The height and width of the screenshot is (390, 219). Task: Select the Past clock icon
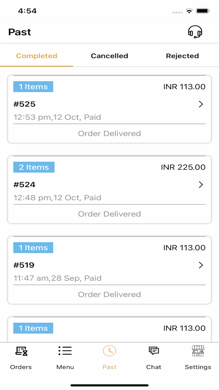109,351
